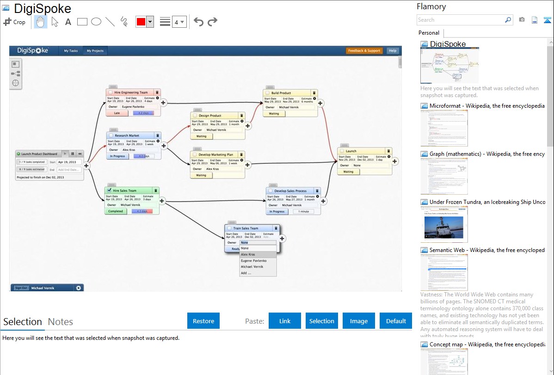Check the Design Product task checkbox
This screenshot has width=554, height=375.
click(x=195, y=116)
